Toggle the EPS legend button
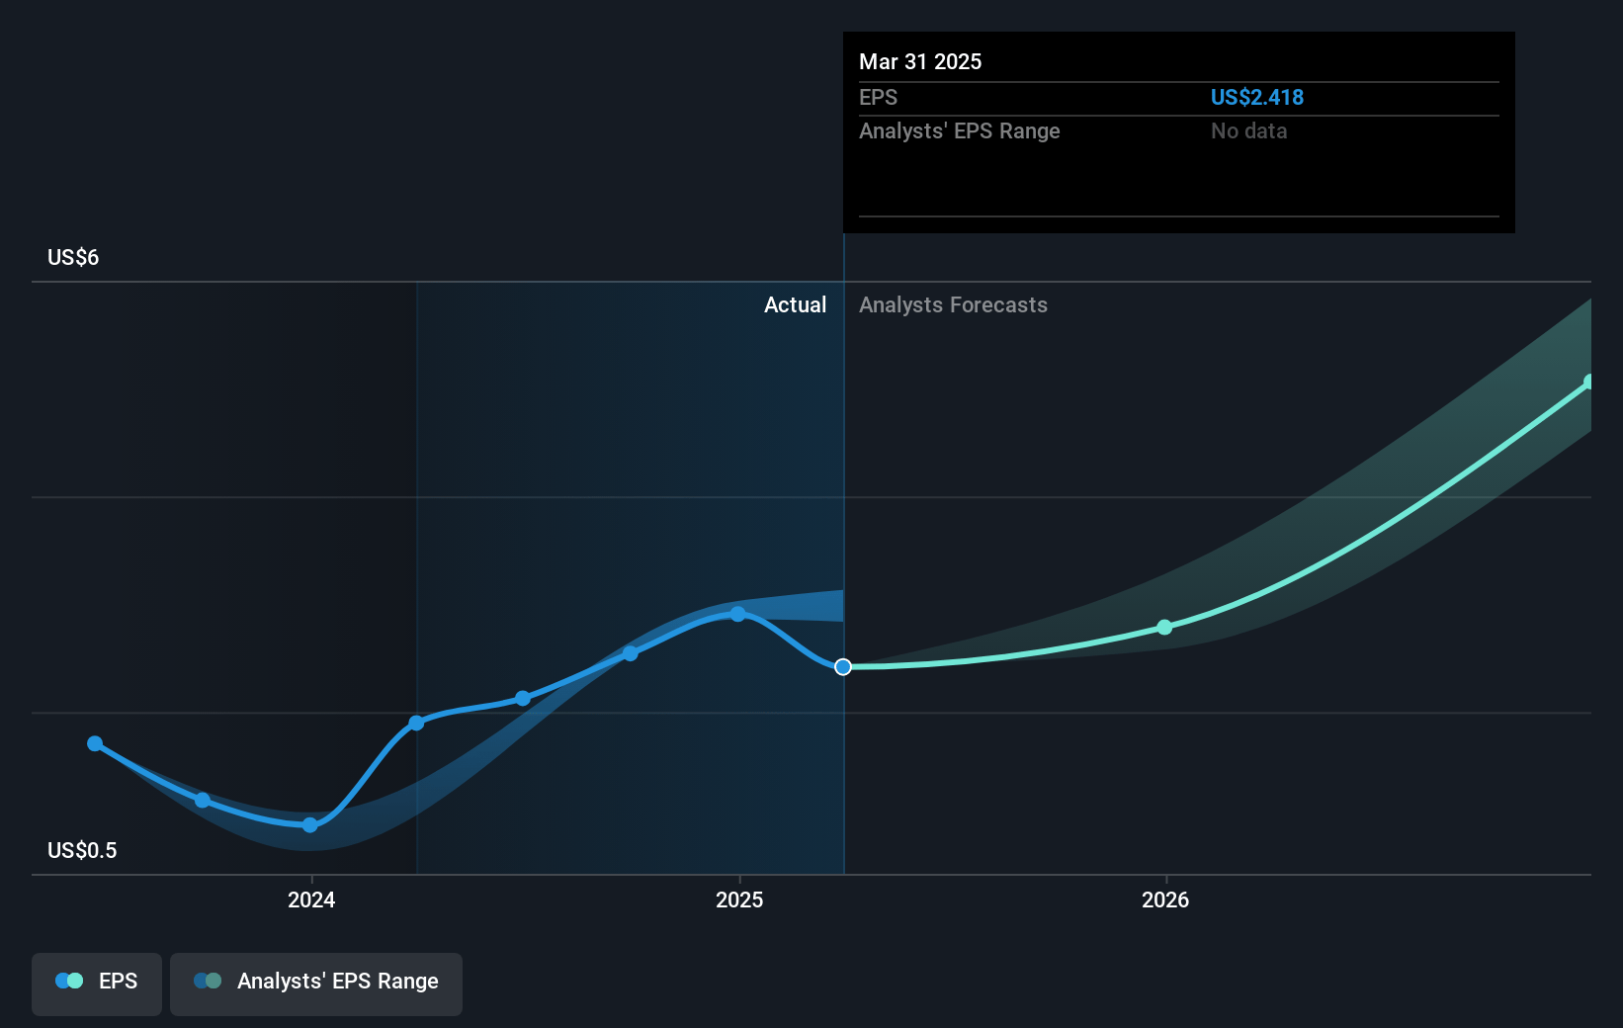 click(97, 984)
